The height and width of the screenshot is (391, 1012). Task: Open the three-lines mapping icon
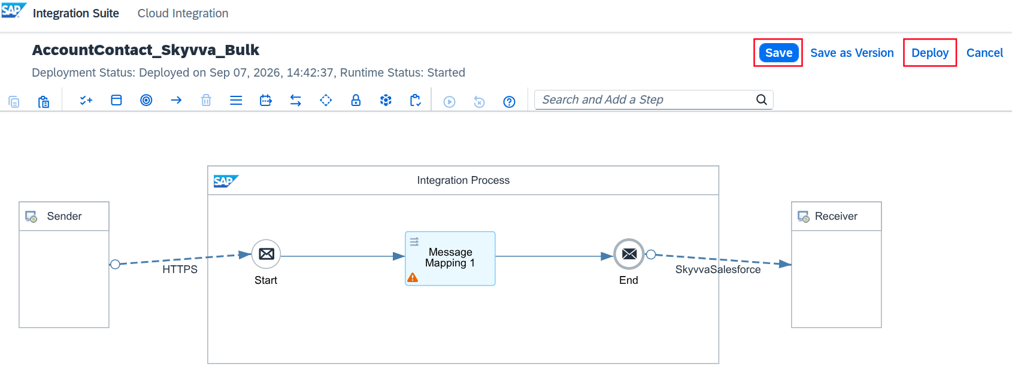236,100
